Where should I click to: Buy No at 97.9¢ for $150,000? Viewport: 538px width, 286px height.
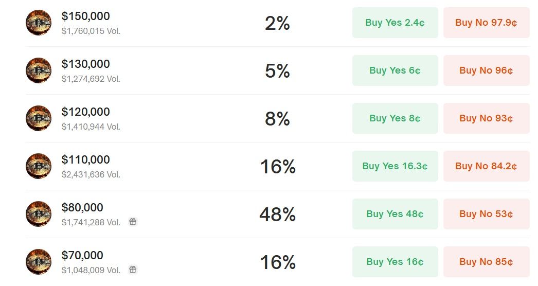[486, 23]
